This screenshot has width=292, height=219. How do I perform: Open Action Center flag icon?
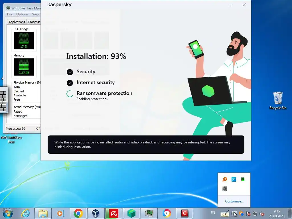pos(248,213)
